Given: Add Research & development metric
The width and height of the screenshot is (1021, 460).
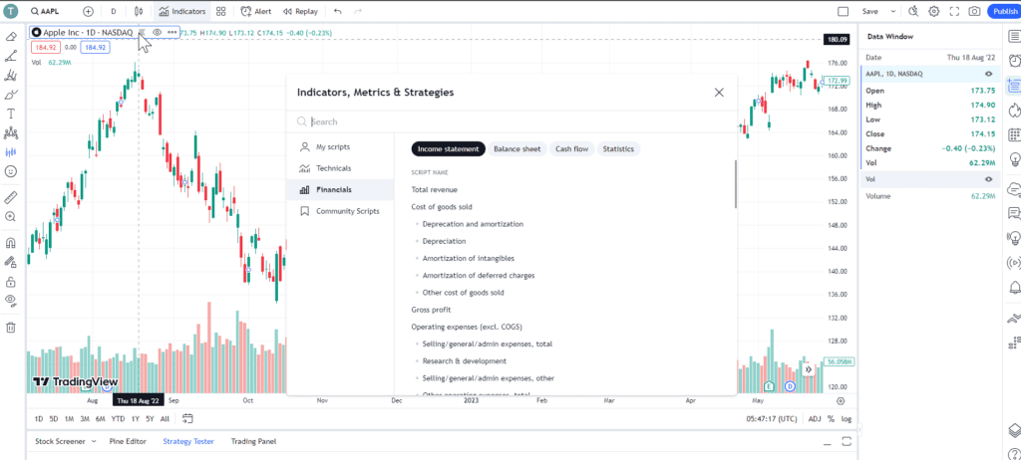Looking at the screenshot, I should point(465,361).
